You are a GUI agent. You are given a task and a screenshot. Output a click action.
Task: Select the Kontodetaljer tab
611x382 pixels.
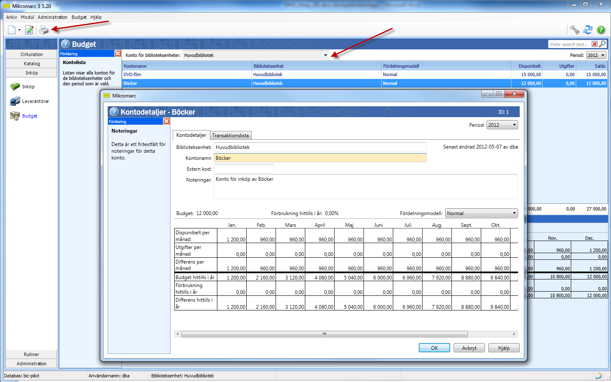tap(191, 135)
